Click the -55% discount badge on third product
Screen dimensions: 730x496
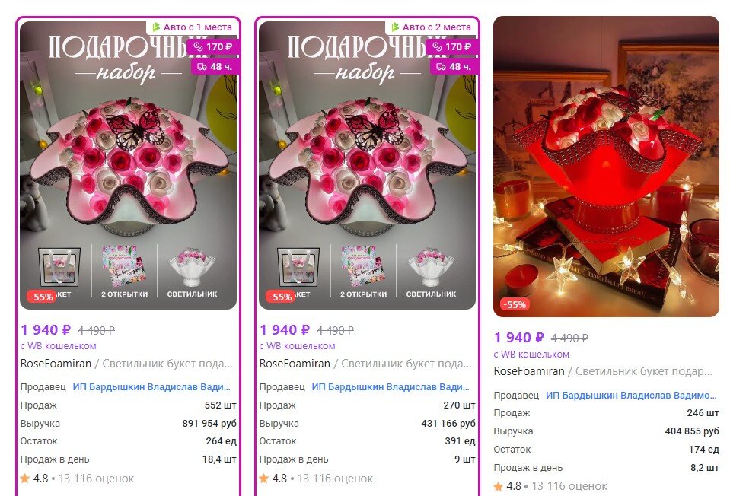515,305
